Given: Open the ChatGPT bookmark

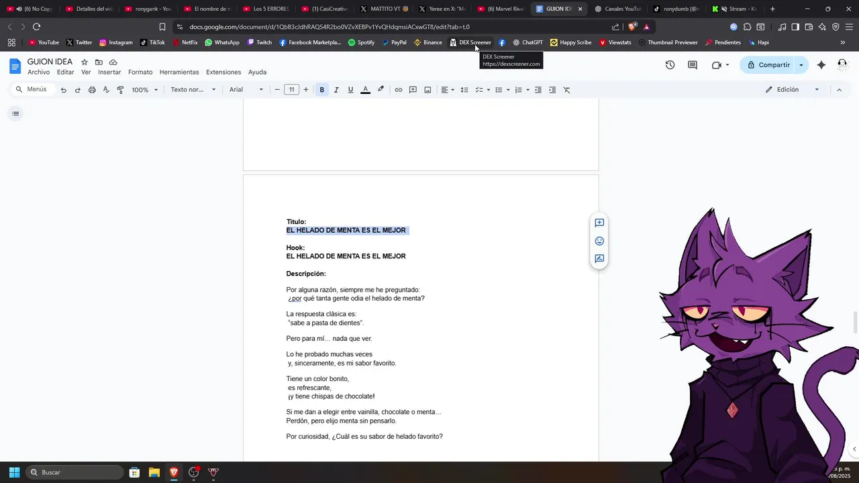Looking at the screenshot, I should [x=527, y=42].
